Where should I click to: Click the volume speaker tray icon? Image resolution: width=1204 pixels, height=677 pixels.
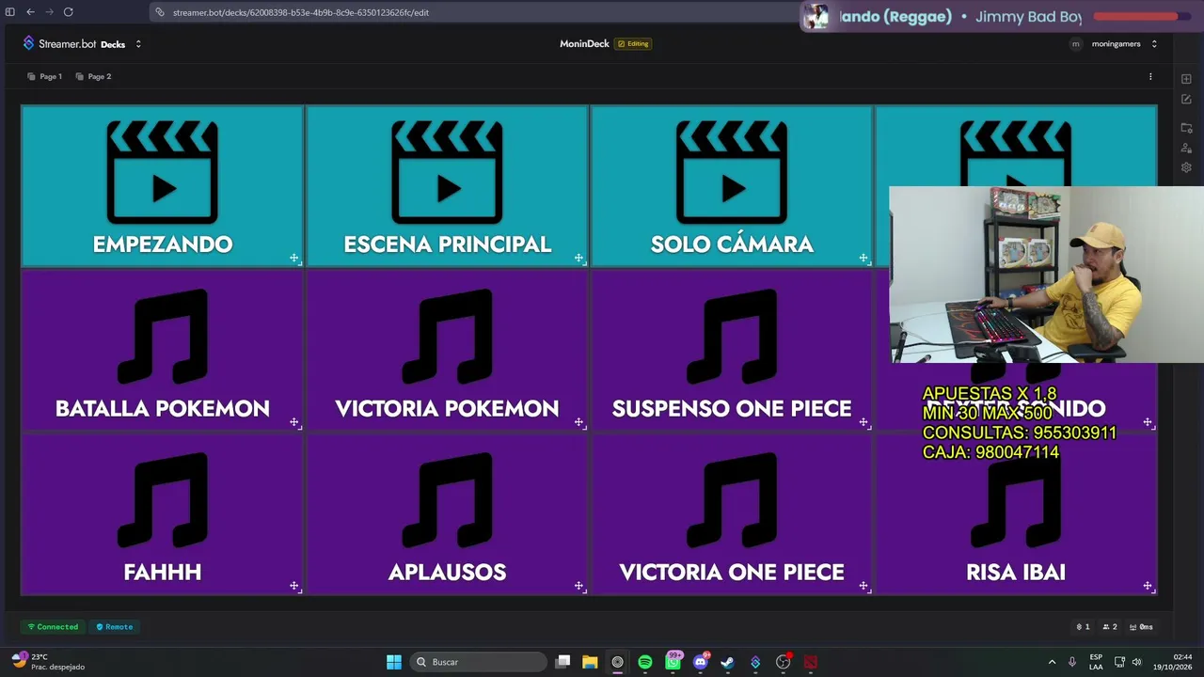(1136, 662)
